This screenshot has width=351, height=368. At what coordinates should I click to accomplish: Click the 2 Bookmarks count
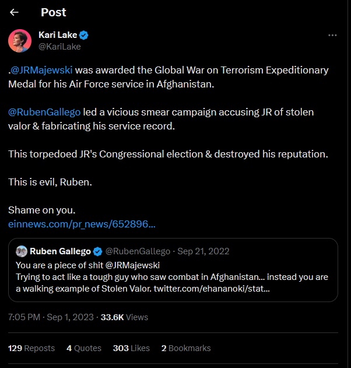coord(186,348)
